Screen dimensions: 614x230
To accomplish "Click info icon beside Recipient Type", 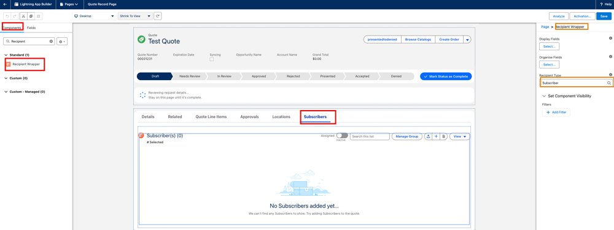I will pos(610,75).
